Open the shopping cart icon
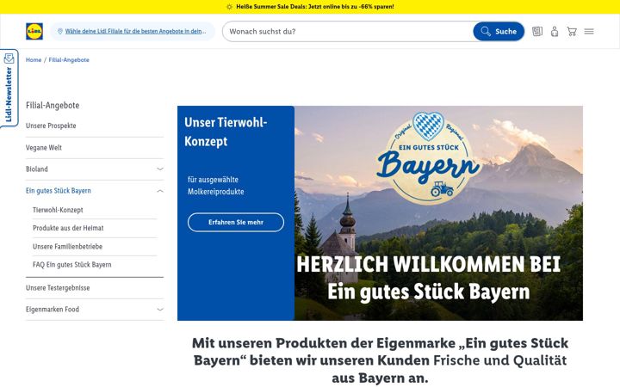The image size is (620, 387). 572,31
